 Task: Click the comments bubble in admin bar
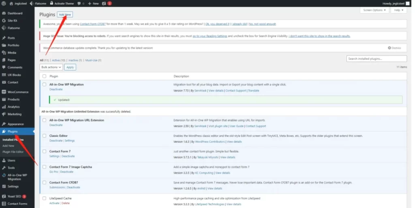point(79,3)
